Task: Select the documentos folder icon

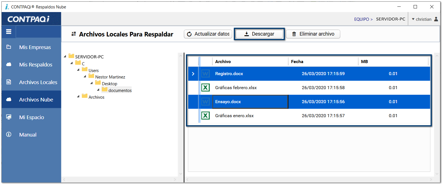Action: [x=105, y=90]
